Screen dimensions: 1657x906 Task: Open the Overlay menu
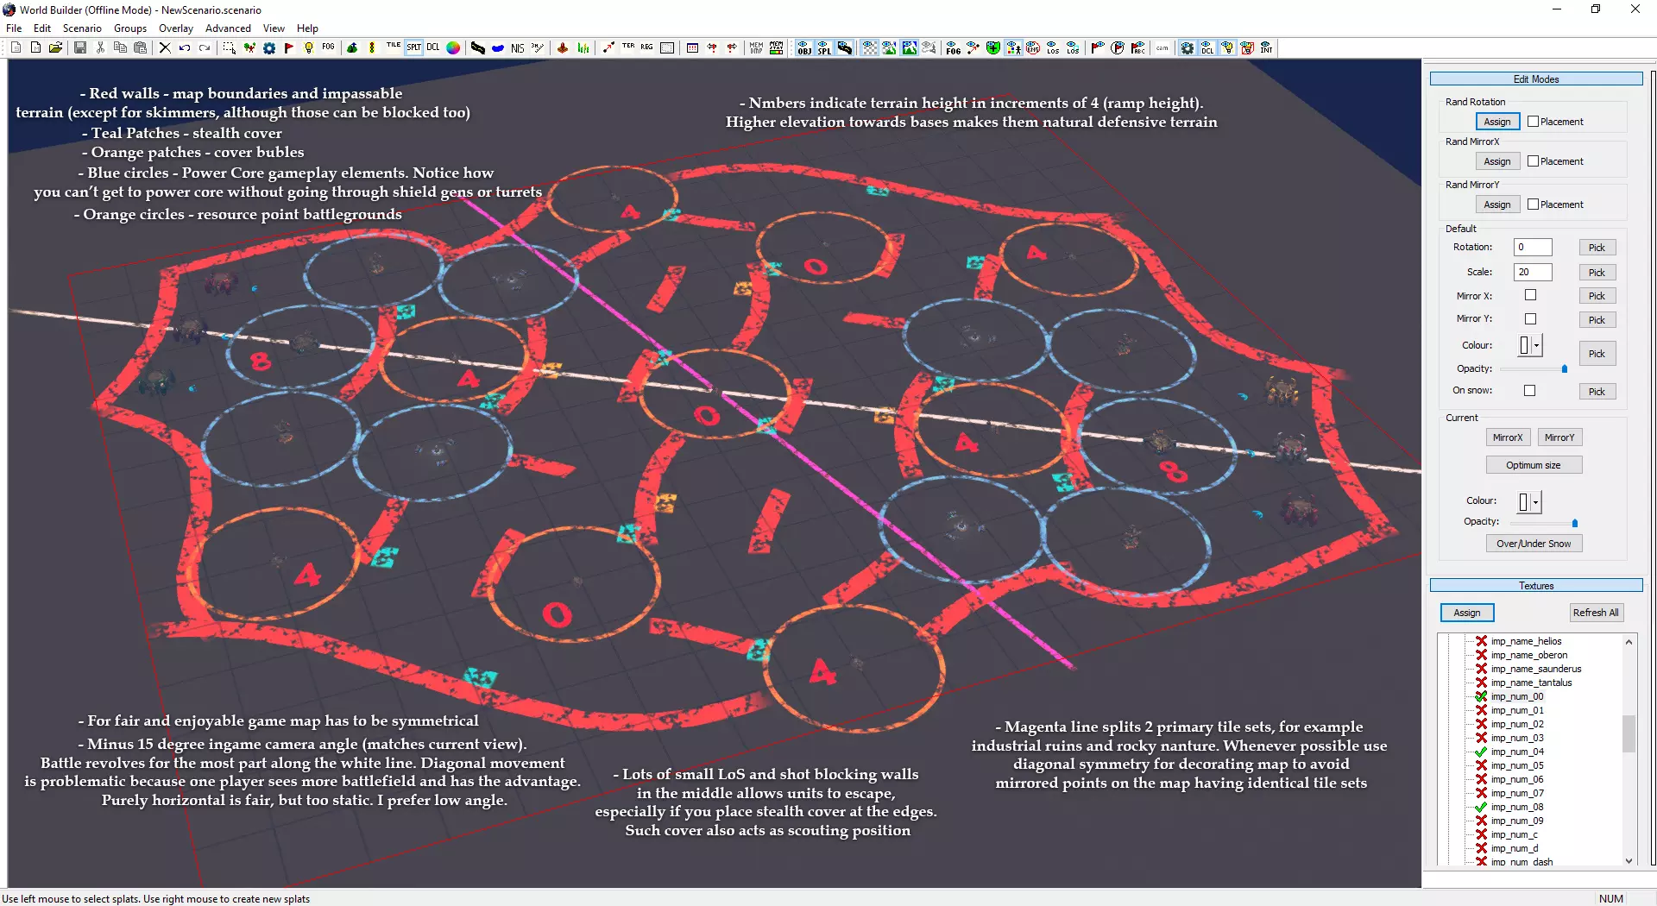pyautogui.click(x=176, y=28)
